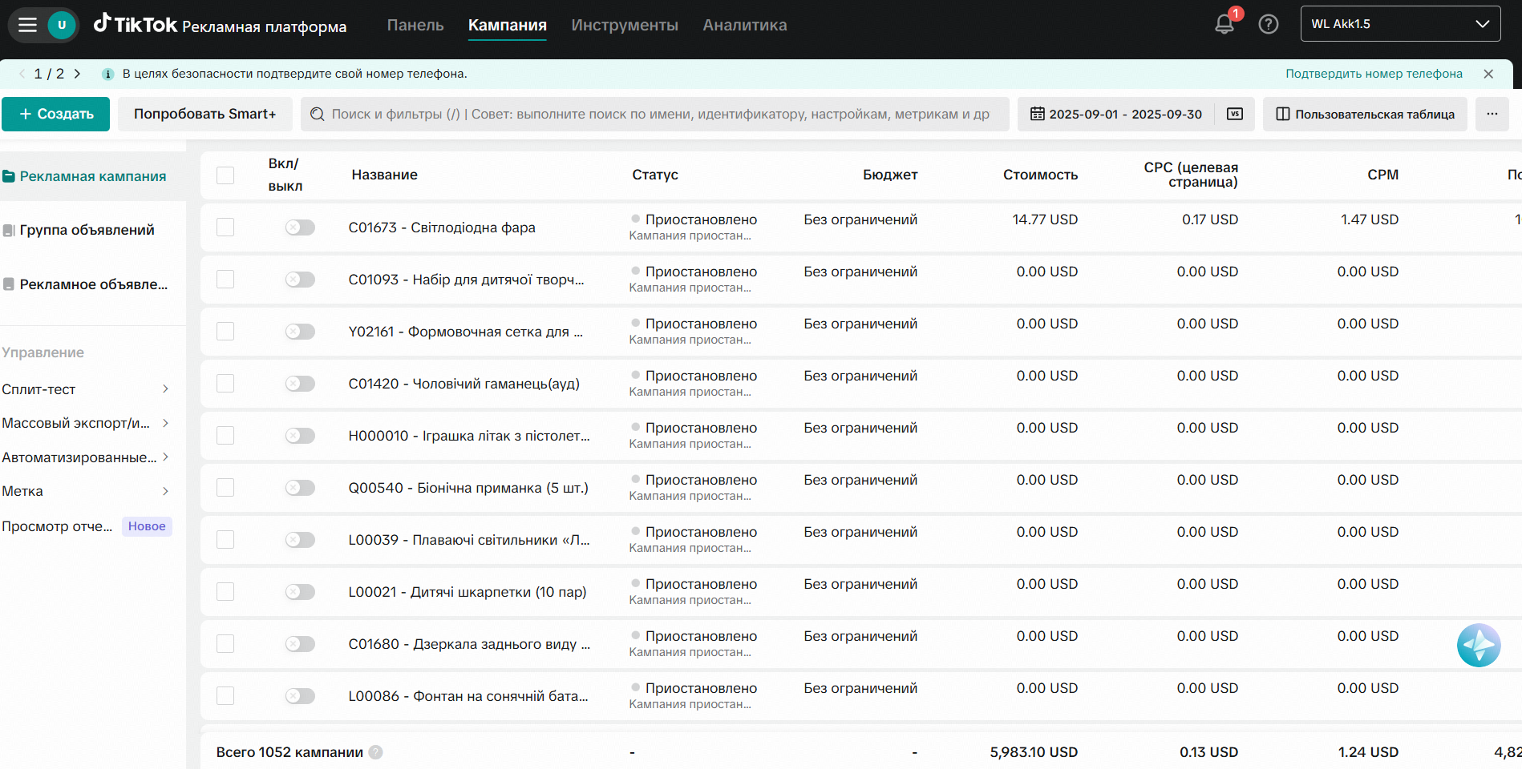The width and height of the screenshot is (1522, 769).
Task: Open the hamburger navigation menu
Action: (28, 25)
